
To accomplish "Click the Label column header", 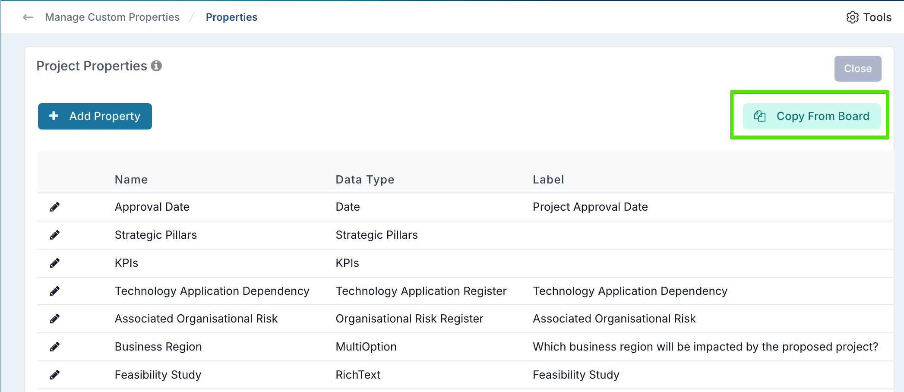I will 548,180.
